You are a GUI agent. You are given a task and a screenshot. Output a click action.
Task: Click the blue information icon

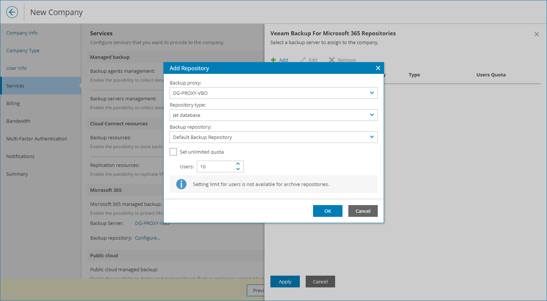[x=181, y=184]
